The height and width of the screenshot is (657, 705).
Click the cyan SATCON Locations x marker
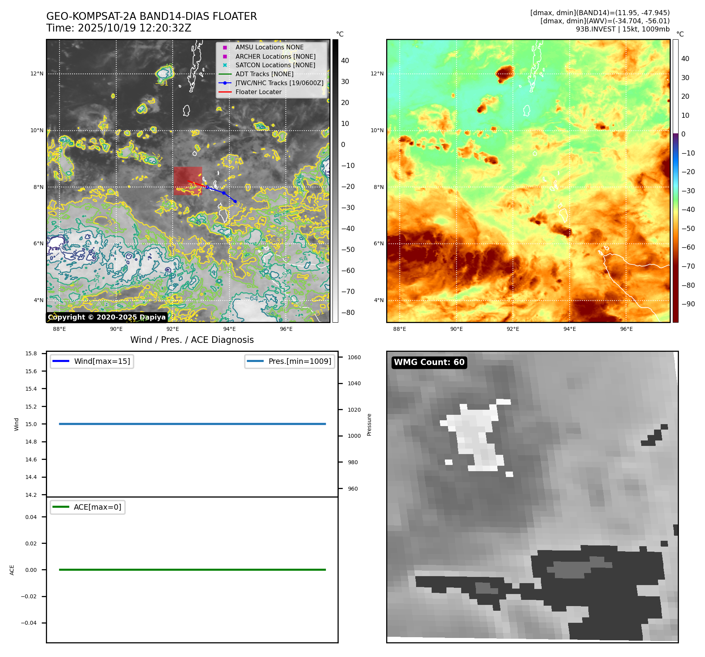[x=225, y=65]
